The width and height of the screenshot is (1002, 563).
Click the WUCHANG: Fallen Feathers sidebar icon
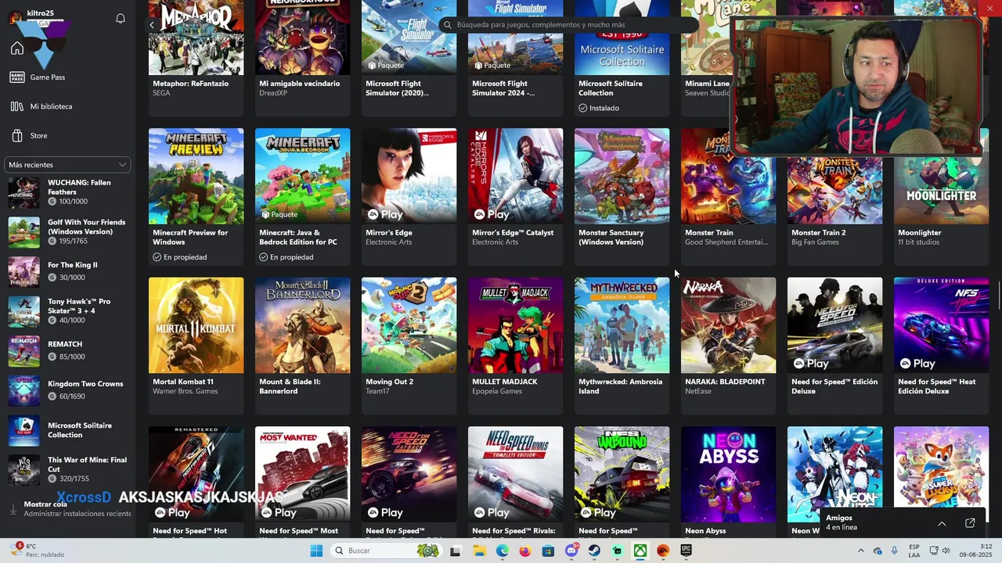click(x=23, y=192)
